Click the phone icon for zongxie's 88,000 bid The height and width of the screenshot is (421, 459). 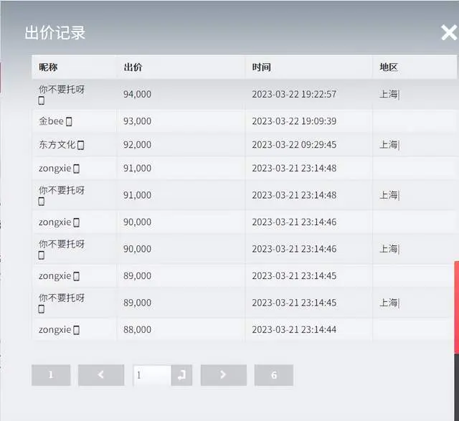coord(77,330)
